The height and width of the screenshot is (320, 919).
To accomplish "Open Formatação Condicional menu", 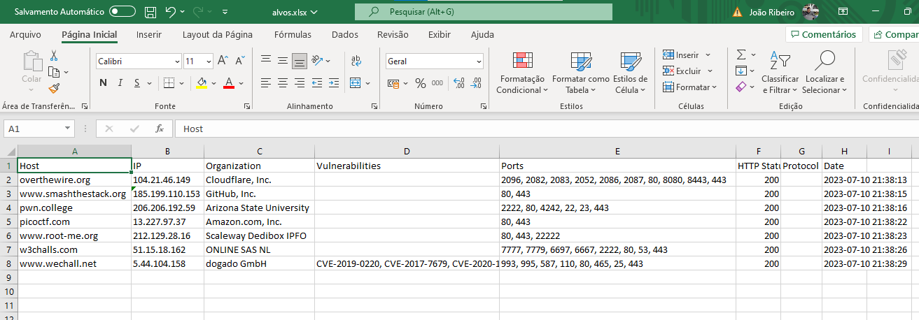I will tap(521, 73).
